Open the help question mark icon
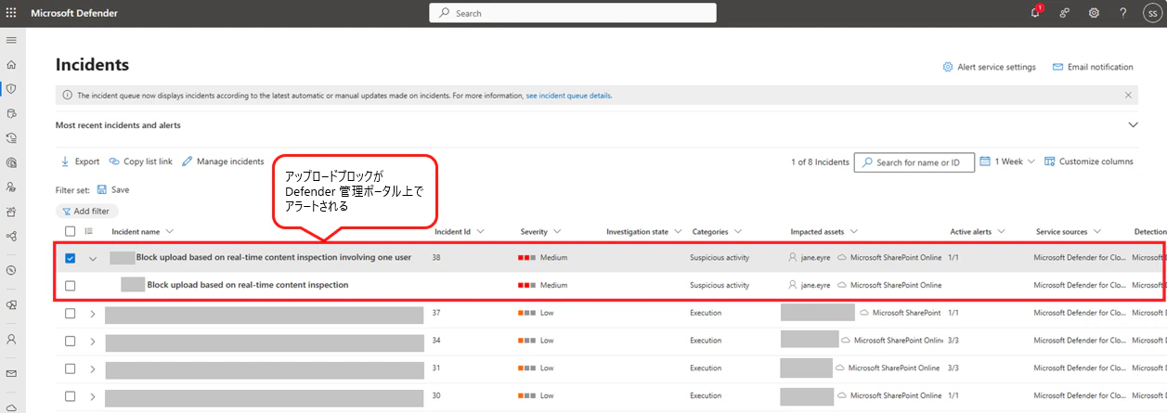The height and width of the screenshot is (413, 1167). click(x=1122, y=13)
